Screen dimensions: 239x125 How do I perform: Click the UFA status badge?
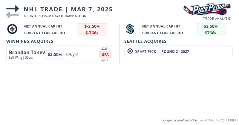click(x=105, y=54)
